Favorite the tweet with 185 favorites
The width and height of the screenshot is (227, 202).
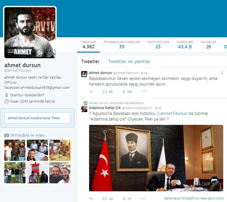pos(123,92)
